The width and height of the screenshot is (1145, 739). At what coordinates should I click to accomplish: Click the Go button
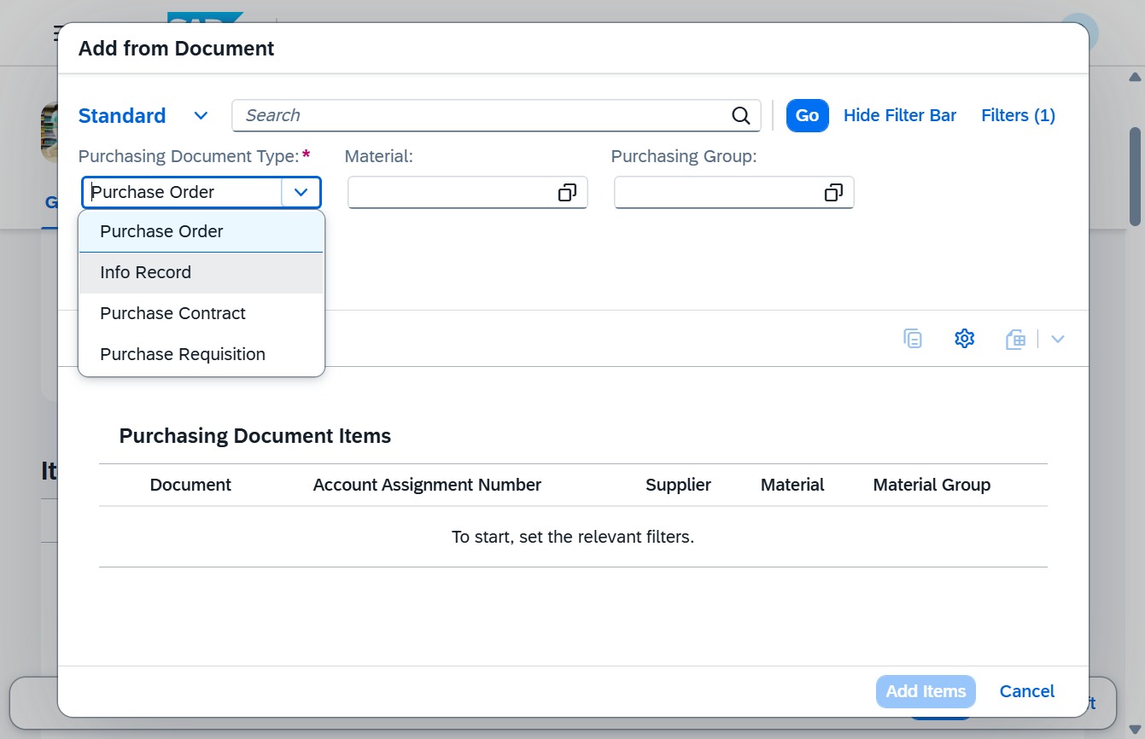point(807,116)
